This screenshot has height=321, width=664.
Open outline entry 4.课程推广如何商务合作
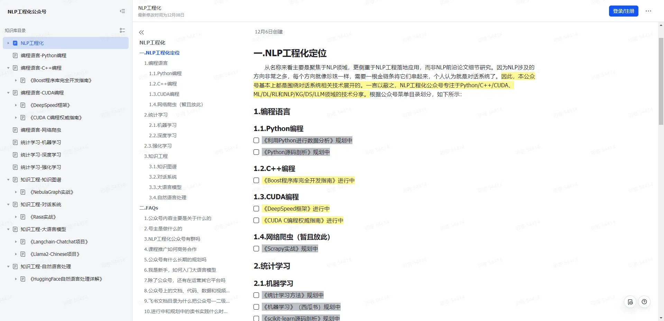click(170, 249)
